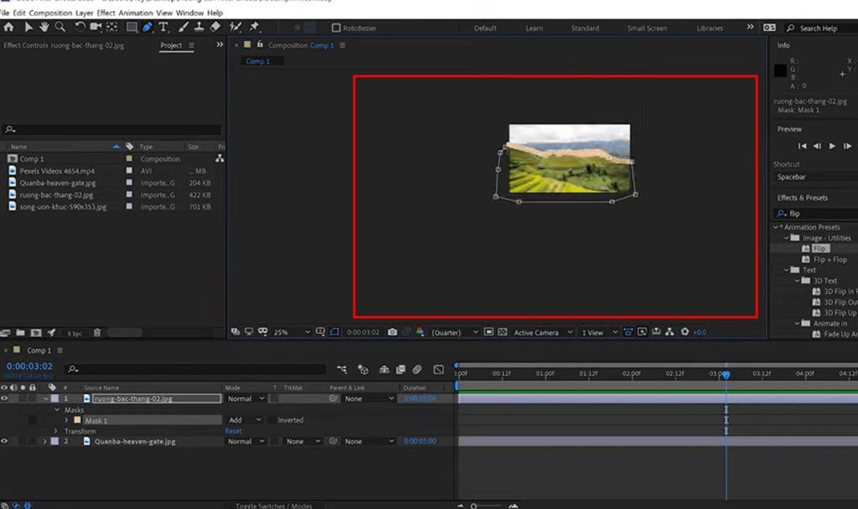Select the Hand tool
This screenshot has width=858, height=509.
click(44, 28)
